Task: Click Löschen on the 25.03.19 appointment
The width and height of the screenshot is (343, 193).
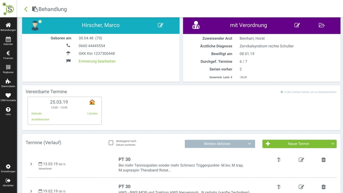Action: click(x=92, y=113)
